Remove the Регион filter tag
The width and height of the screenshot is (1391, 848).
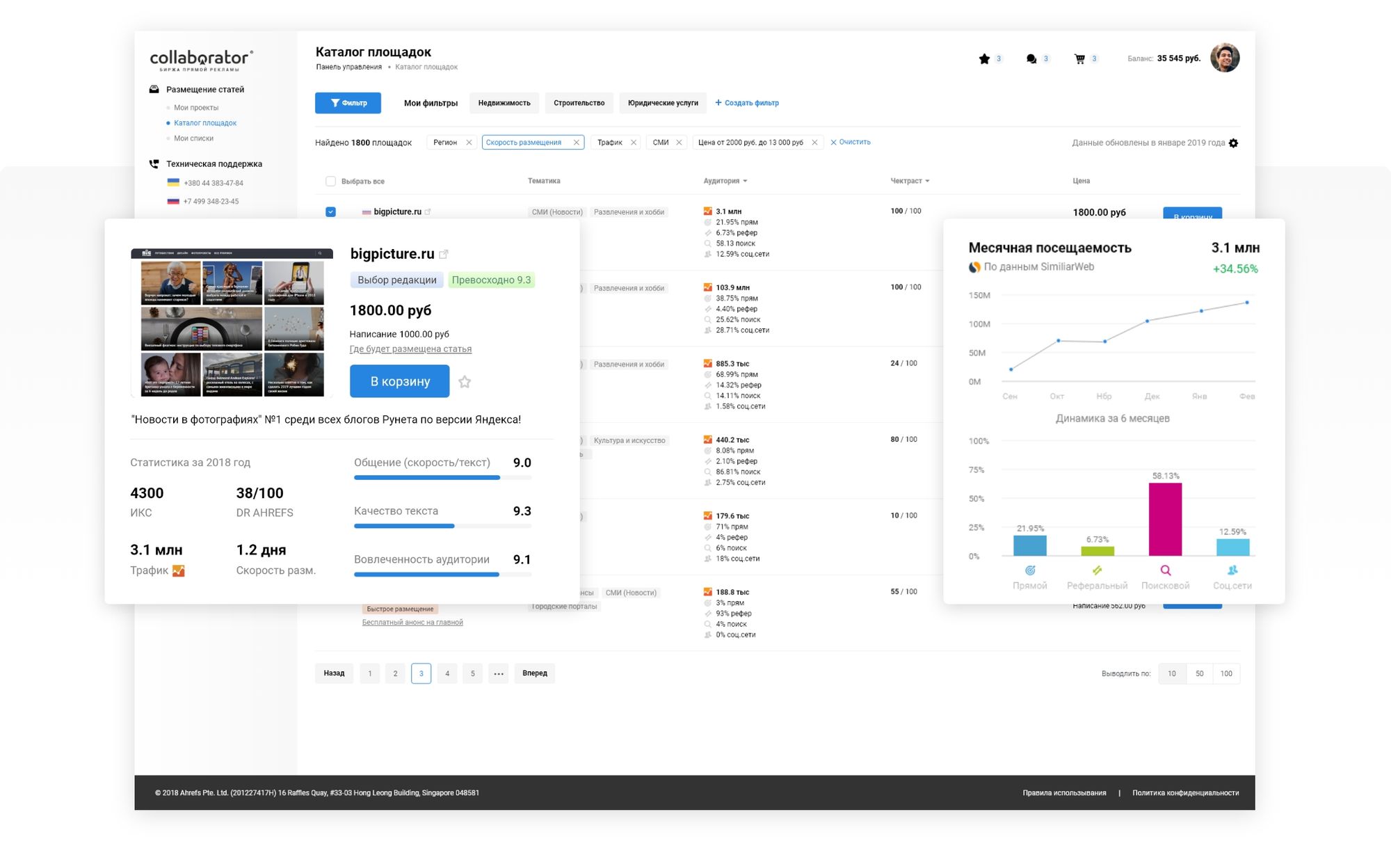pyautogui.click(x=469, y=143)
